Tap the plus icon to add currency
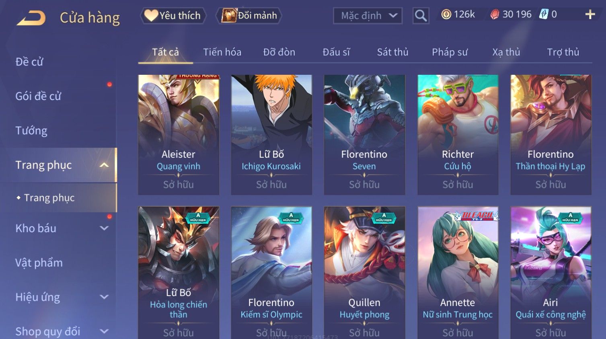The height and width of the screenshot is (339, 606). pyautogui.click(x=590, y=14)
